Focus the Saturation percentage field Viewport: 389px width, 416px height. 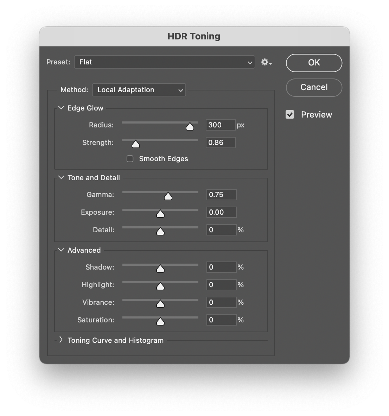[x=222, y=320]
